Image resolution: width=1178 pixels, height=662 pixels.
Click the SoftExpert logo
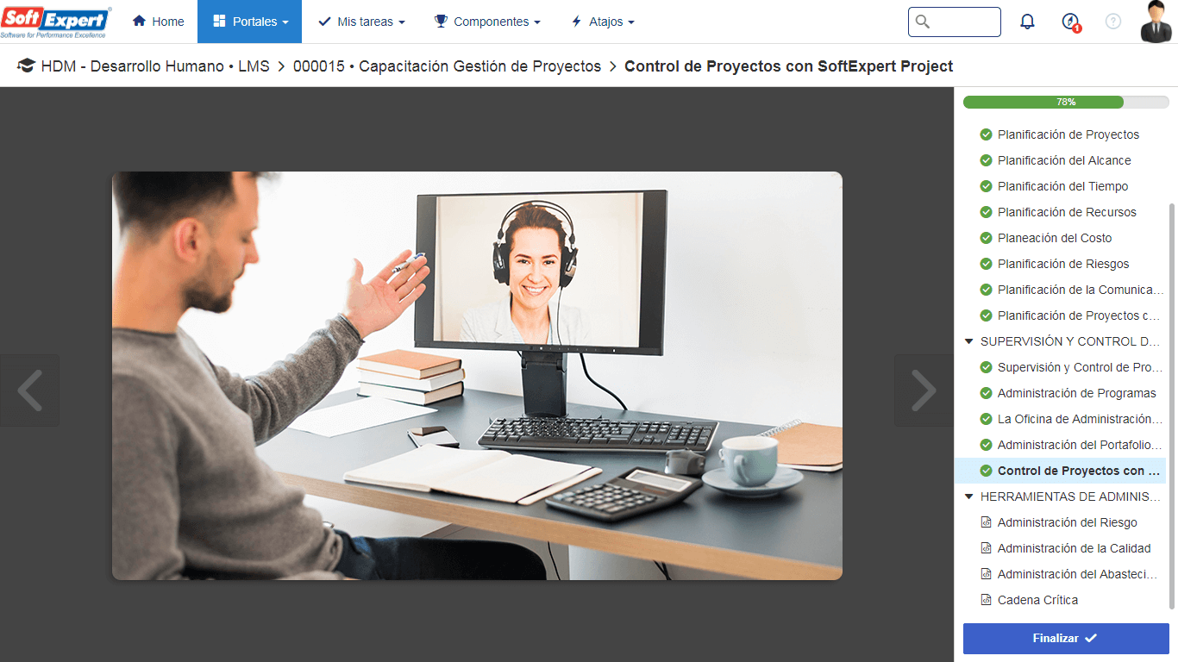coord(56,22)
